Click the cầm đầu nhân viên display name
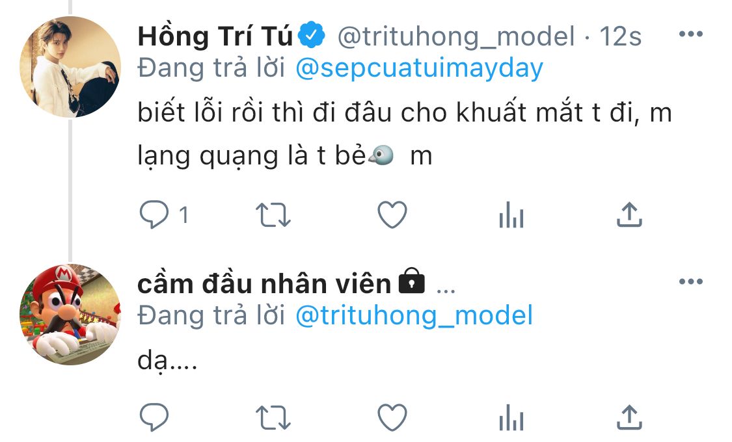 click(x=264, y=283)
